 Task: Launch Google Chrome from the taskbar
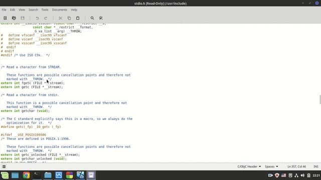coord(26,175)
